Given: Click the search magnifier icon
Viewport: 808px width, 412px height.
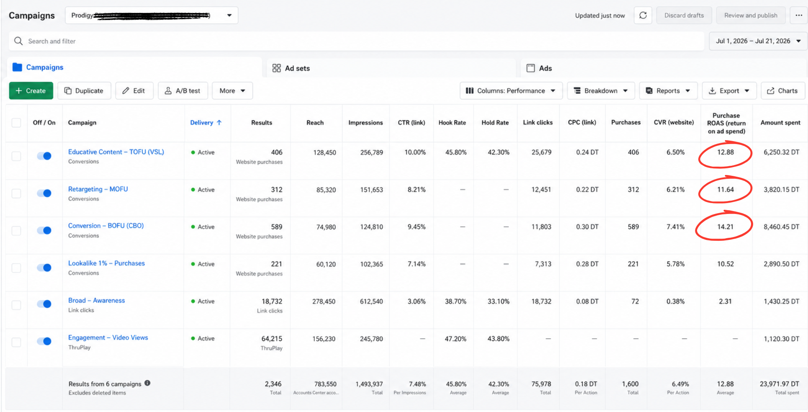Looking at the screenshot, I should click(18, 41).
